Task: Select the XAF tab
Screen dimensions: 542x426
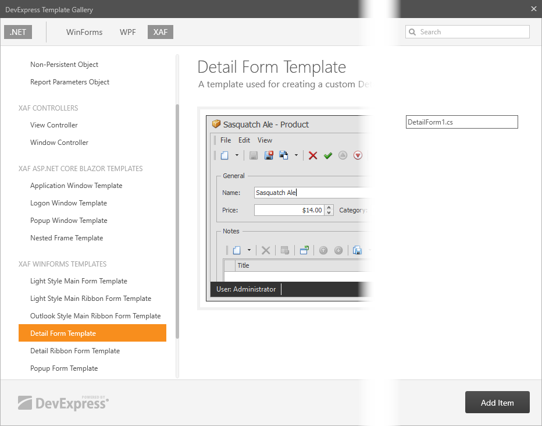Action: [161, 32]
